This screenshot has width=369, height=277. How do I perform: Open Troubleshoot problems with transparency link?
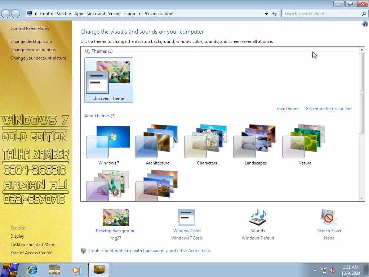[x=150, y=251]
